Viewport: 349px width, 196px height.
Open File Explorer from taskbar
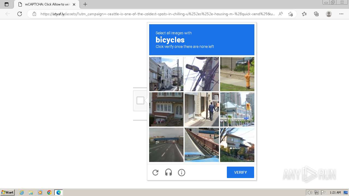pyautogui.click(x=31, y=192)
